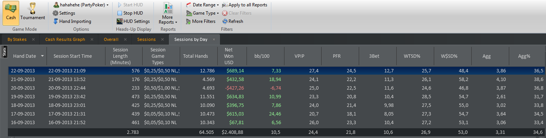Sort by Session Start Time column
Image resolution: width=546 pixels, height=138 pixels.
click(x=72, y=56)
